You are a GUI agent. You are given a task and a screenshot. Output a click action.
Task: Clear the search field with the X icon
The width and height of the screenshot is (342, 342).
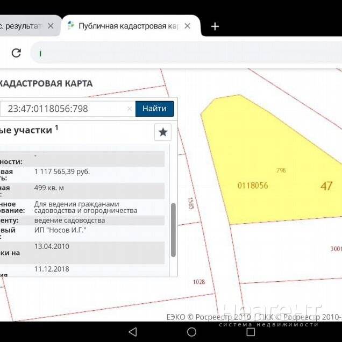129,109
